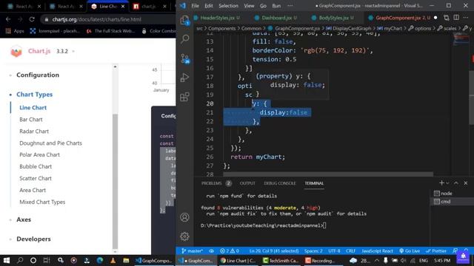Viewport: 474px width, 266px height.
Task: Click the new terminal plus icon
Action: pyautogui.click(x=441, y=183)
